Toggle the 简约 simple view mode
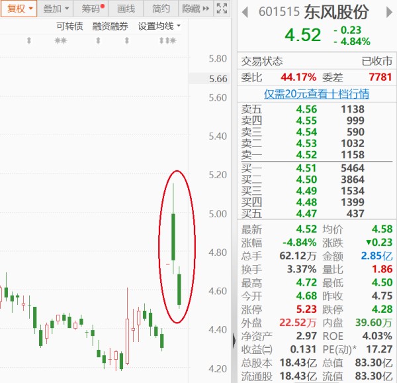This screenshot has width=397, height=383. (161, 9)
